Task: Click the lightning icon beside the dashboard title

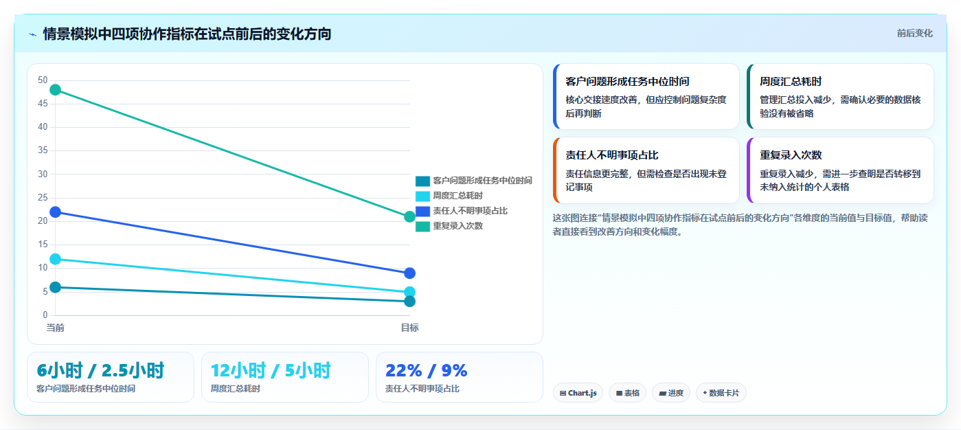Action: [33, 34]
